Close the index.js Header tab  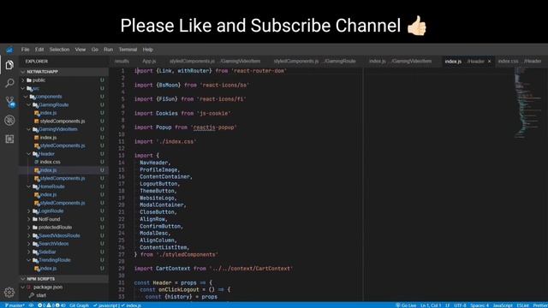[x=489, y=61]
